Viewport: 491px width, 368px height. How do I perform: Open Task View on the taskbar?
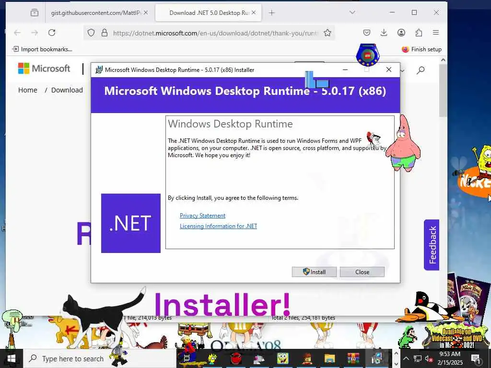pyautogui.click(x=187, y=358)
